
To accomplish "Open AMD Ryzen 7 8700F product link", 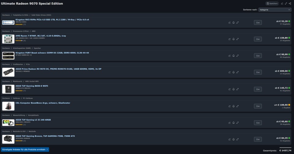I will pos(41,36).
